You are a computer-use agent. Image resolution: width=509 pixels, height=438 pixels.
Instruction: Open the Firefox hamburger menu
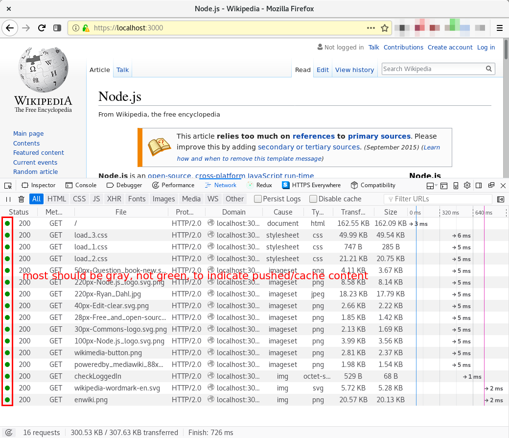pyautogui.click(x=500, y=28)
